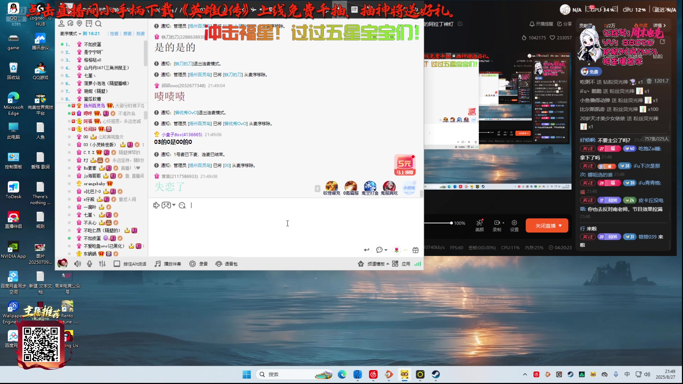Viewport: 683px width, 384px height.
Task: Click the chat history refresh icon
Action: (70, 23)
